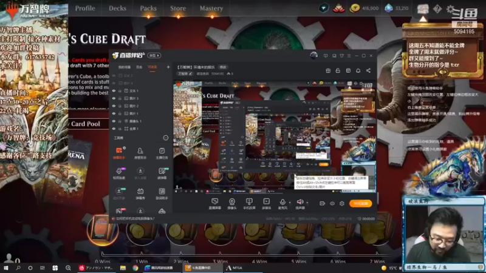Toggle visibility eye for 图片 3 layer

(x=114, y=98)
